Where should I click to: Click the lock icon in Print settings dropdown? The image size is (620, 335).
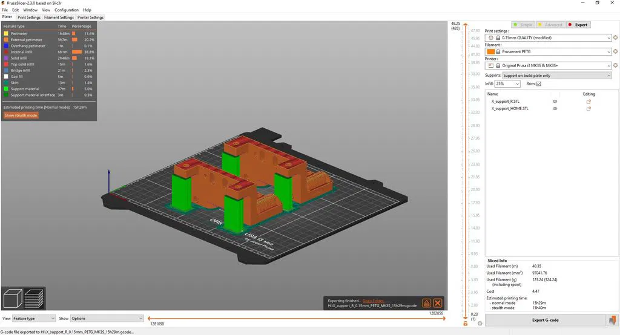498,38
